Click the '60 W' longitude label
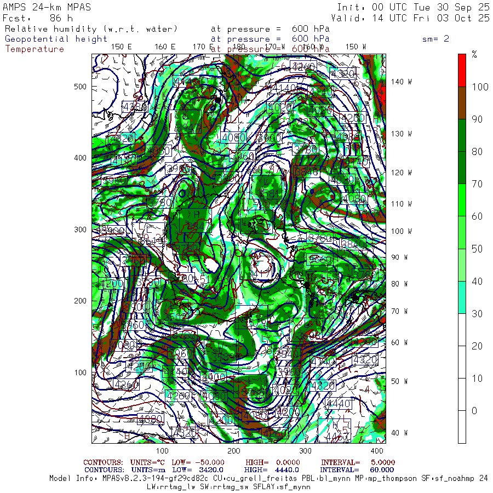 (399, 342)
